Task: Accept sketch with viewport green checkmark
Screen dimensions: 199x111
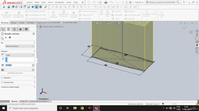Action: [185, 28]
